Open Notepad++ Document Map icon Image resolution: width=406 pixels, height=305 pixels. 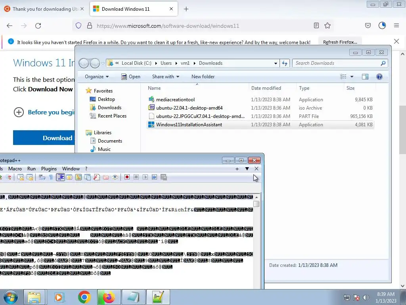click(x=79, y=177)
